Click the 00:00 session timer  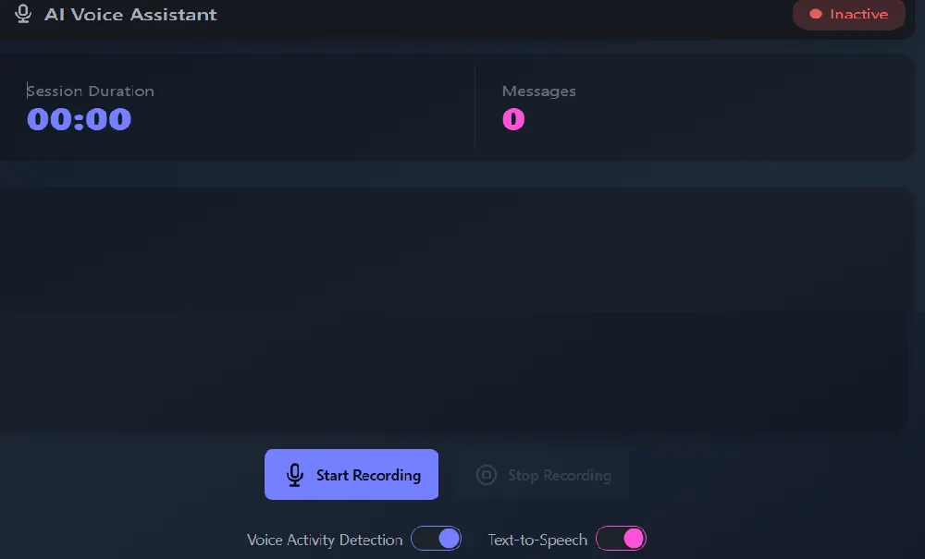coord(79,119)
